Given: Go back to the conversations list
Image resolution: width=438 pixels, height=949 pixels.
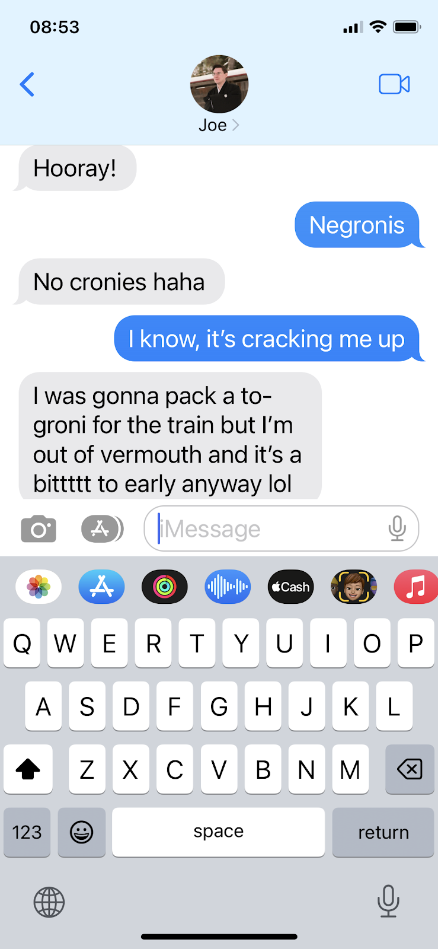Looking at the screenshot, I should tap(27, 84).
